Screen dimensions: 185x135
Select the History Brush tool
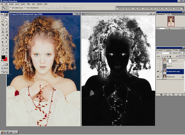6,32
